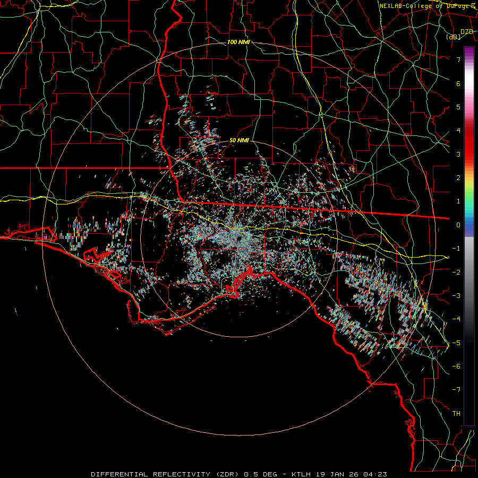Click the "5" value on the color scale
Screen dimensions: 478x478
pyautogui.click(x=458, y=107)
